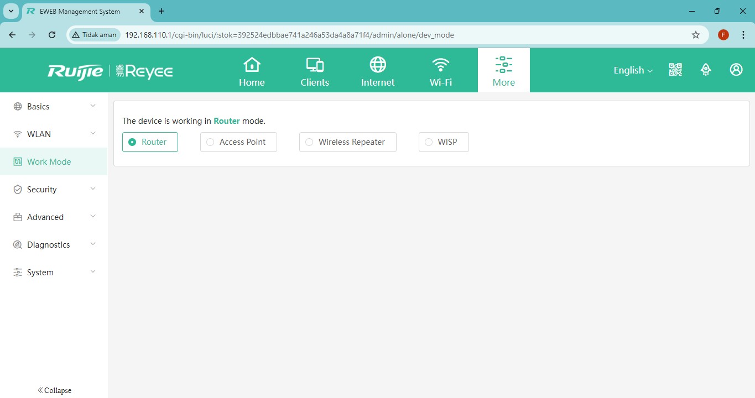The width and height of the screenshot is (755, 398).
Task: Collapse the left sidebar
Action: tap(54, 390)
